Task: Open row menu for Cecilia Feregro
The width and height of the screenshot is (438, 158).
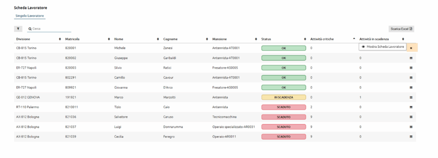Action: (411, 137)
